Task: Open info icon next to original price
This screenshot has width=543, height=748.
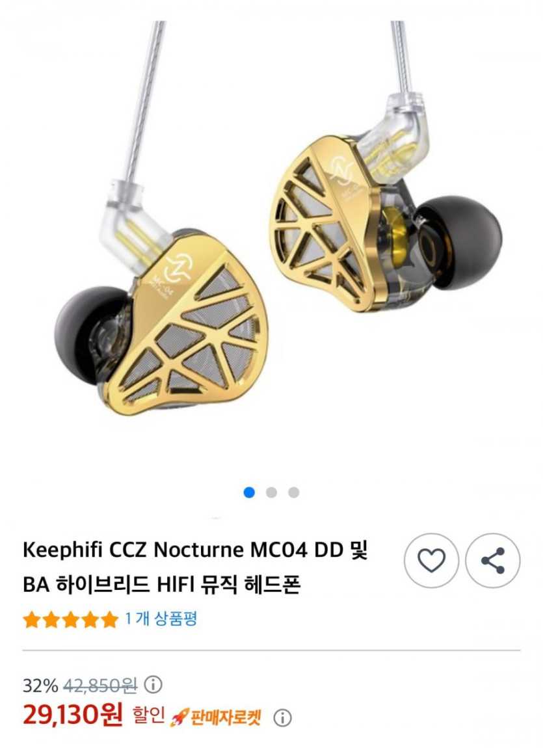Action: (153, 685)
